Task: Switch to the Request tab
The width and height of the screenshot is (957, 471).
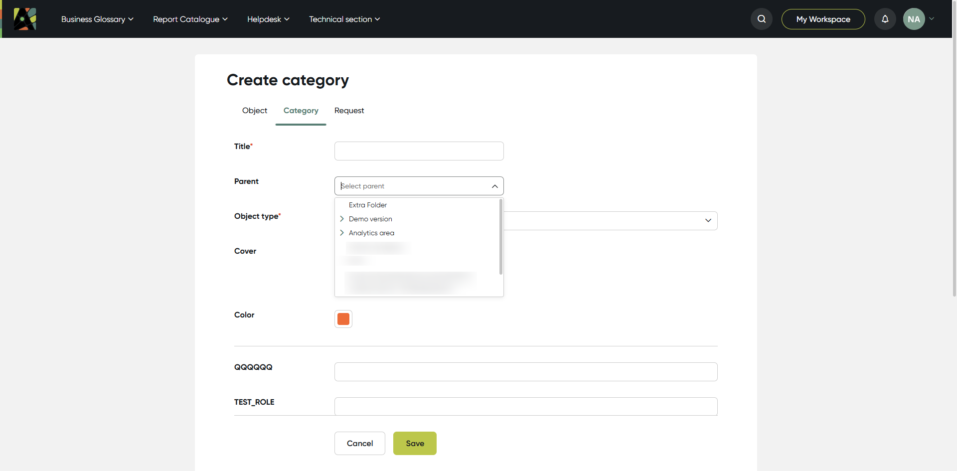Action: pyautogui.click(x=349, y=111)
